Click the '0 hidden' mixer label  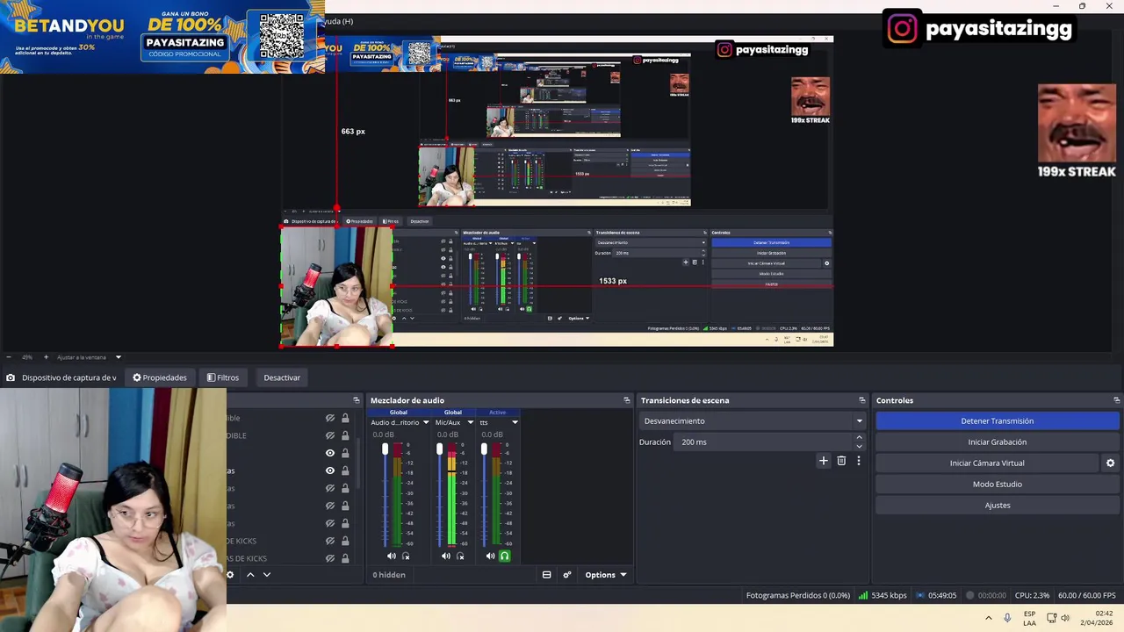(x=389, y=575)
